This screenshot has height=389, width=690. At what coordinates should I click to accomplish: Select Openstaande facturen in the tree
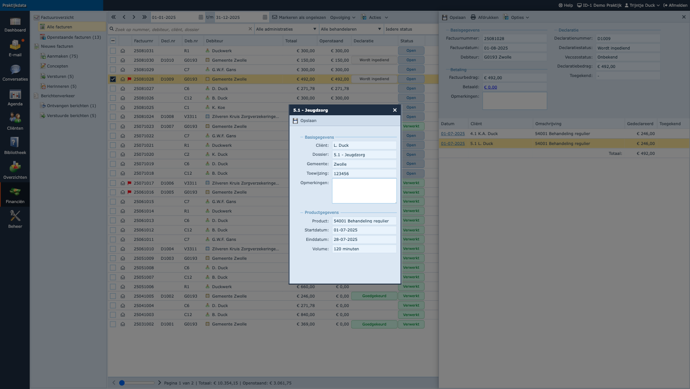pyautogui.click(x=74, y=37)
